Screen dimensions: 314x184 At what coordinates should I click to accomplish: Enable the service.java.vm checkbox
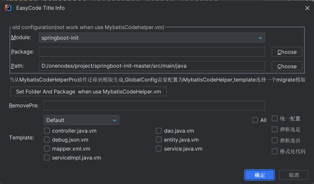[159, 149]
